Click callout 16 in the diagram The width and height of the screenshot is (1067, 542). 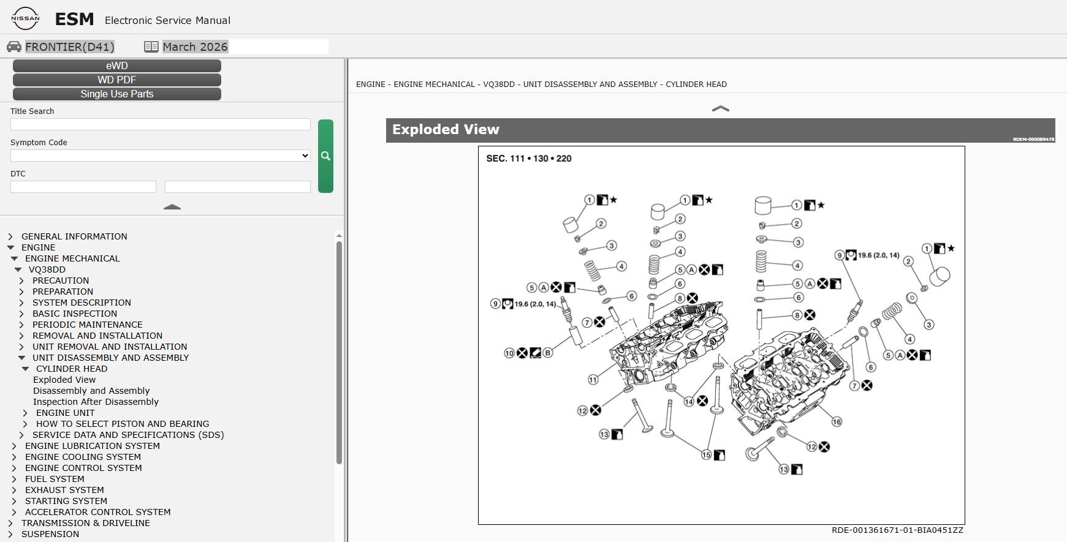tap(837, 421)
